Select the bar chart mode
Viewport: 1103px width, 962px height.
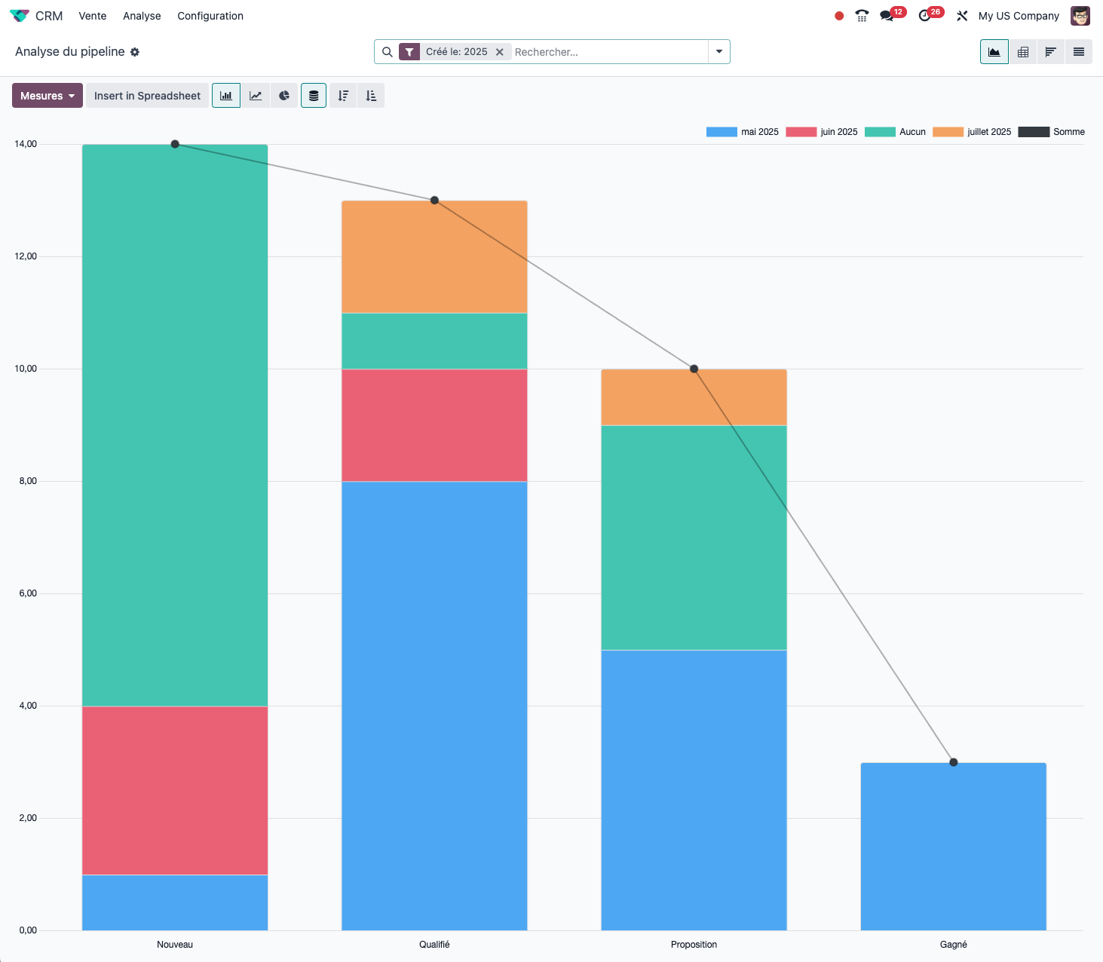226,96
